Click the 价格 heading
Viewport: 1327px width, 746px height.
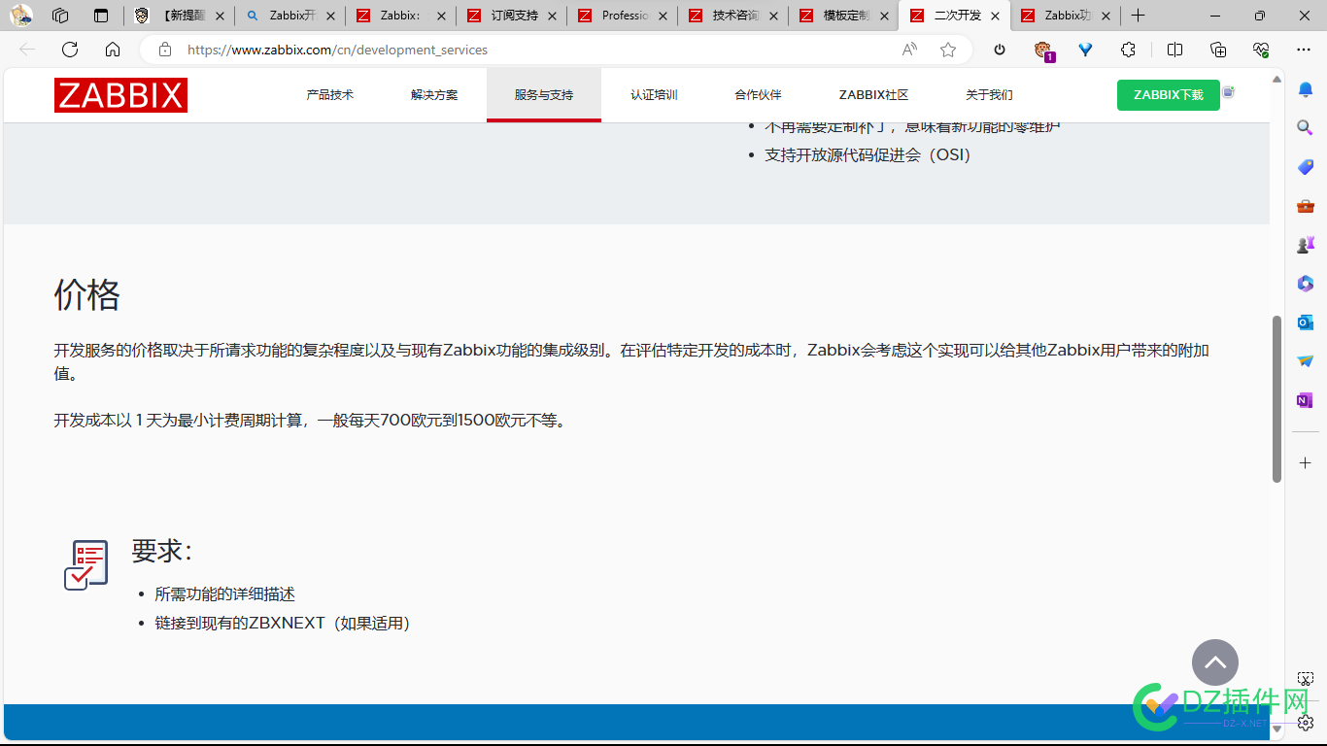point(86,294)
